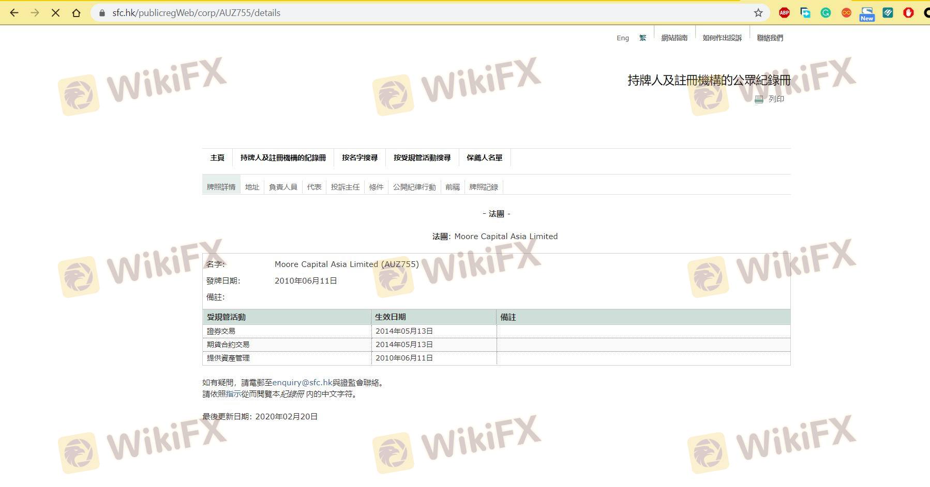The width and height of the screenshot is (930, 487).
Task: Click the 生效日期 column header
Action: pyautogui.click(x=390, y=317)
